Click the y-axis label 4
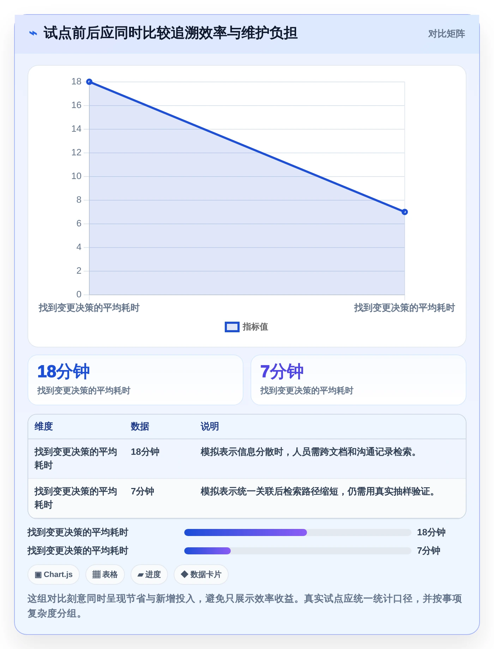The image size is (494, 649). 79,247
